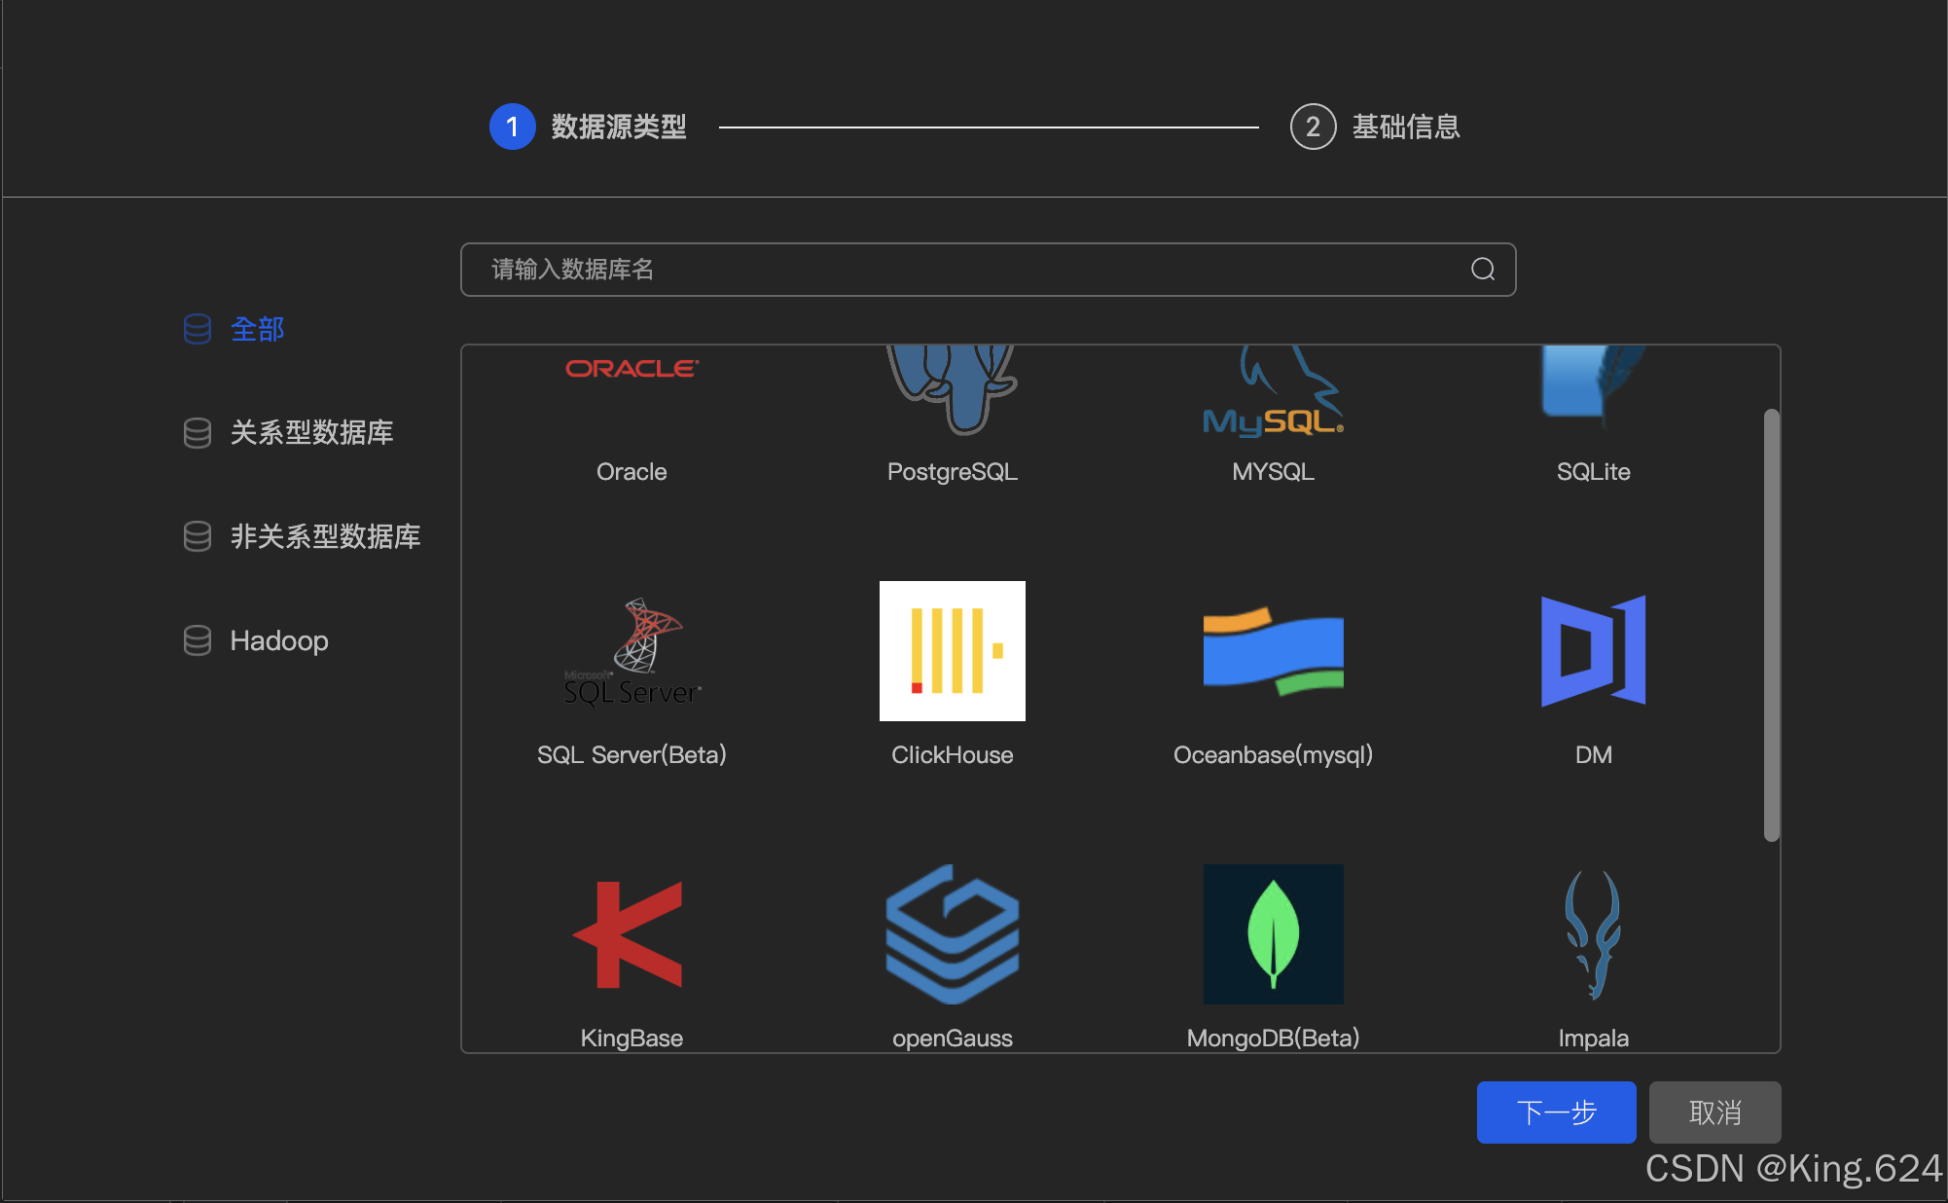Viewport: 1948px width, 1203px height.
Task: Pick the Oceanbase(mysql) logo
Action: pos(1273,651)
